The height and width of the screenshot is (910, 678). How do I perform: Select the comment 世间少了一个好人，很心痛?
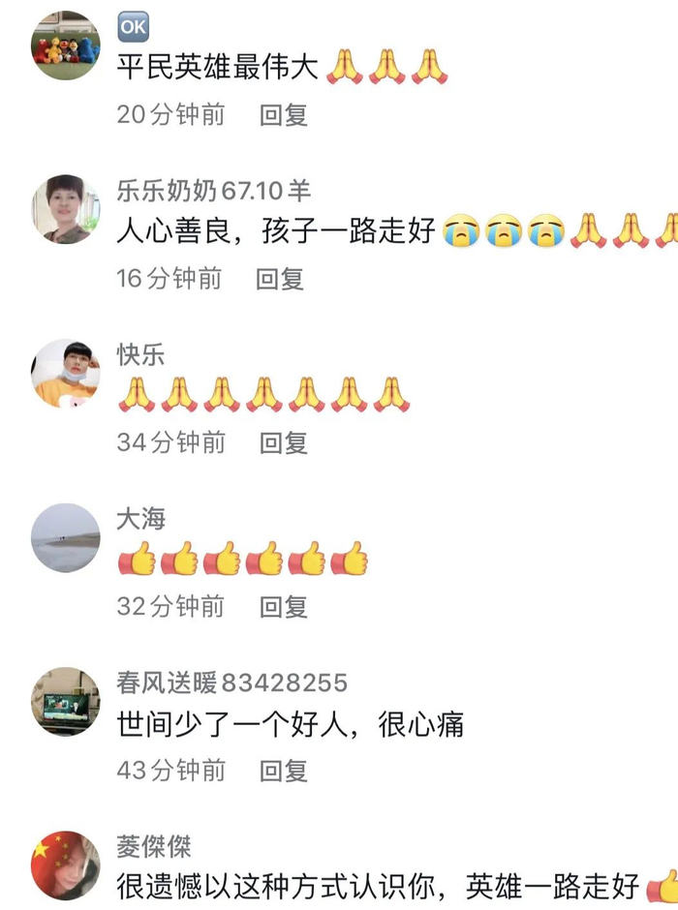point(291,724)
